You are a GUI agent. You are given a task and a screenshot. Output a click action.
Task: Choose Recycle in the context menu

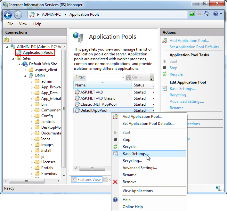pos(149,147)
